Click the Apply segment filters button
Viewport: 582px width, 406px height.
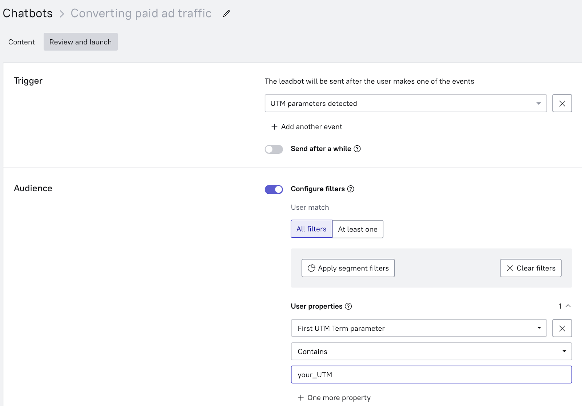tap(348, 268)
